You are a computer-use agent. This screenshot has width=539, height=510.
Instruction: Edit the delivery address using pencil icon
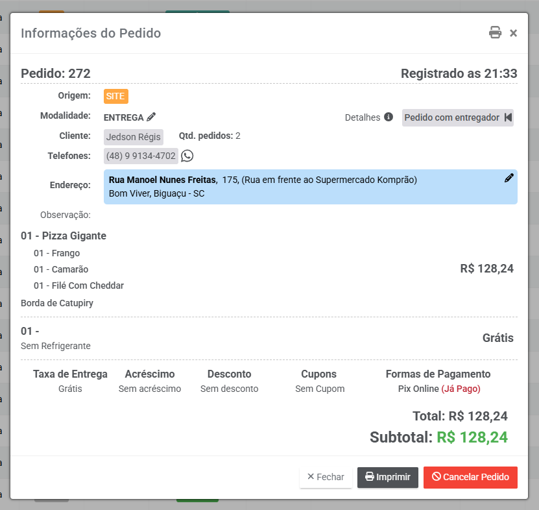[x=509, y=178]
